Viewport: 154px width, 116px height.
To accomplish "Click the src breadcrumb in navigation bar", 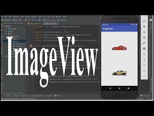I will tap(21, 20).
